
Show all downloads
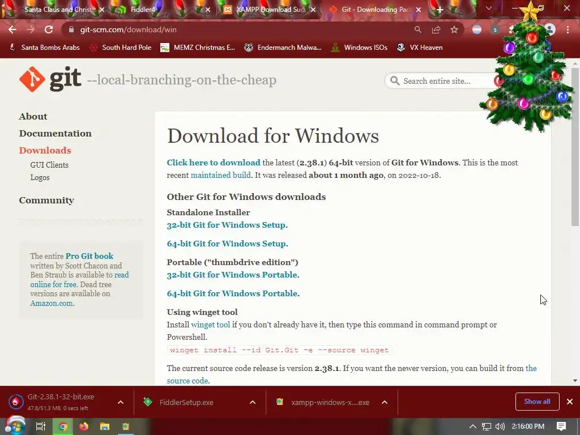click(x=537, y=402)
